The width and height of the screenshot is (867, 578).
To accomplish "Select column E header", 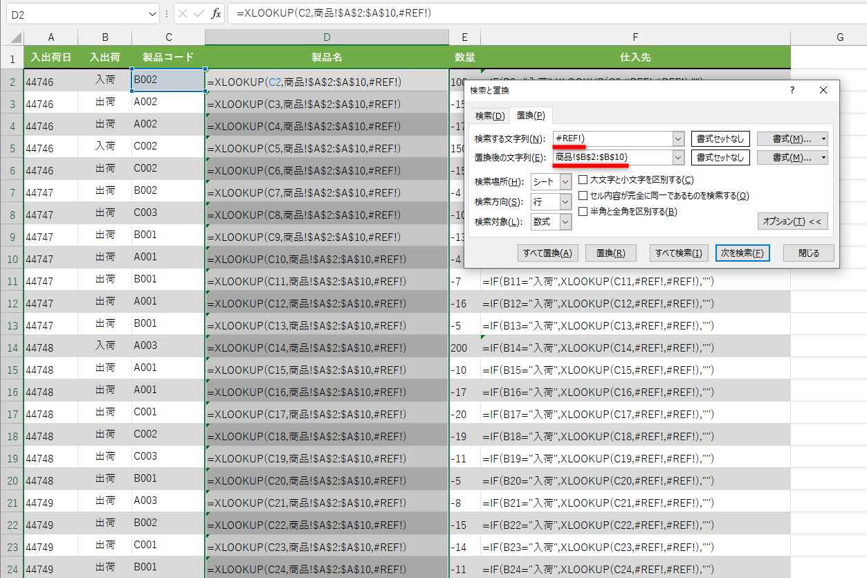I will [464, 37].
